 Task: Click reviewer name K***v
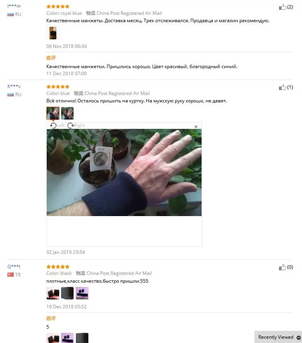coord(14,86)
